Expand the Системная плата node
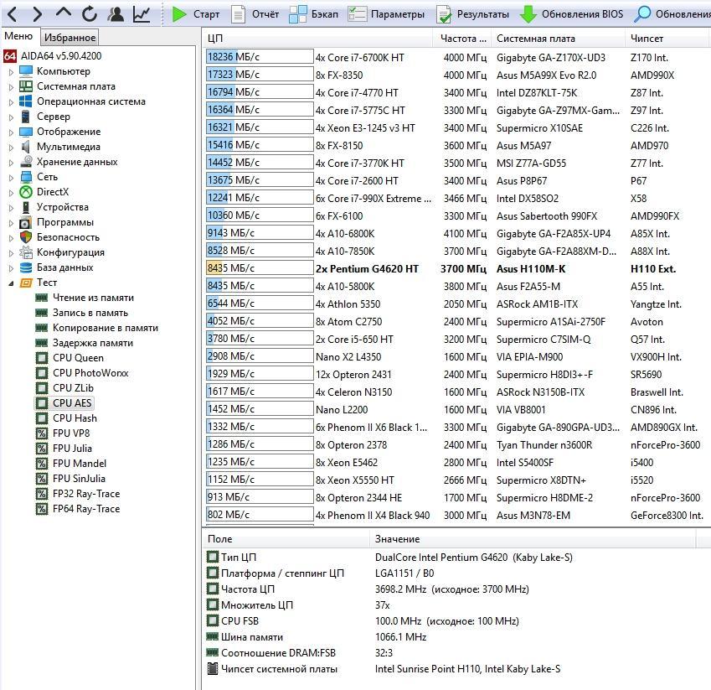 12,86
